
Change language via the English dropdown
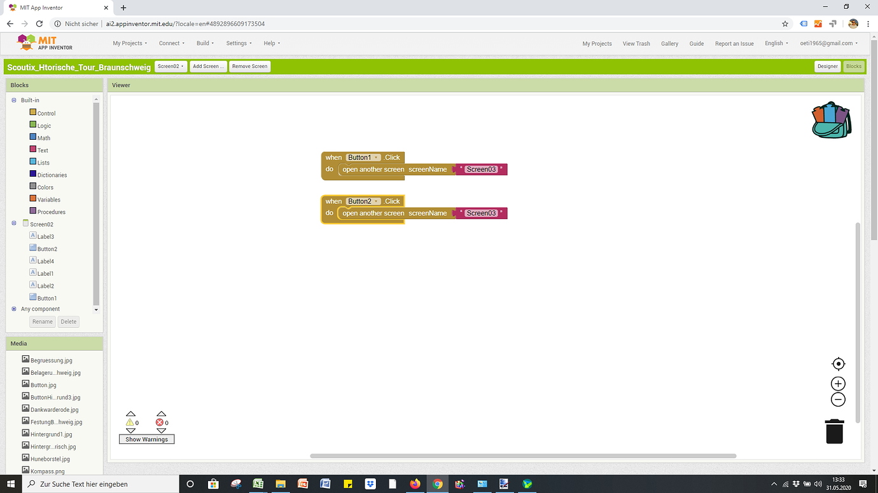pyautogui.click(x=776, y=43)
